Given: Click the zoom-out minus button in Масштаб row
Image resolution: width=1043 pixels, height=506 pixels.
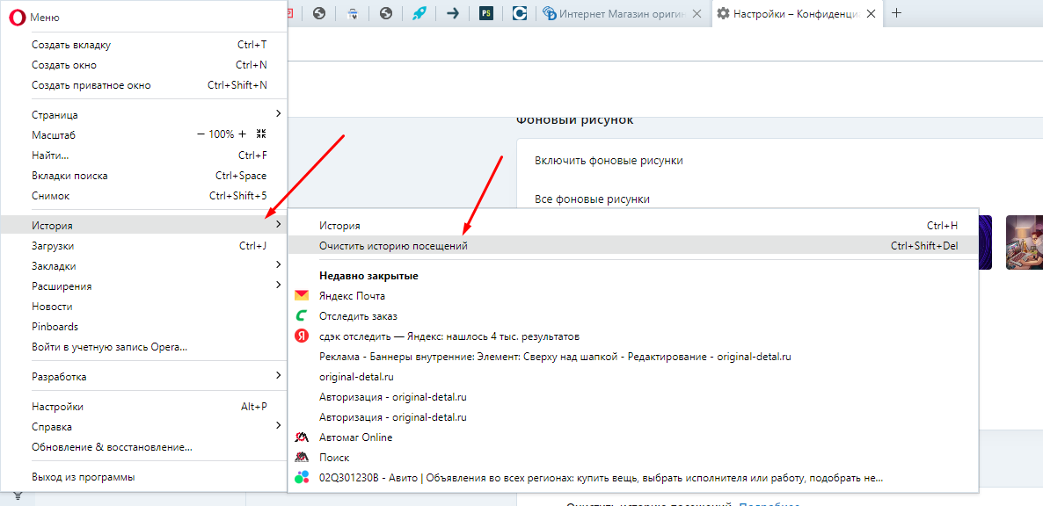Looking at the screenshot, I should coord(201,134).
